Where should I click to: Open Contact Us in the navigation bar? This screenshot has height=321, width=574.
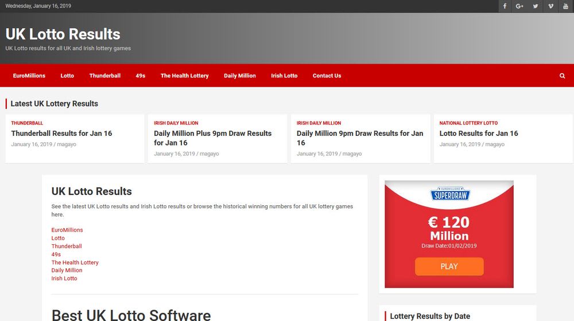(327, 76)
